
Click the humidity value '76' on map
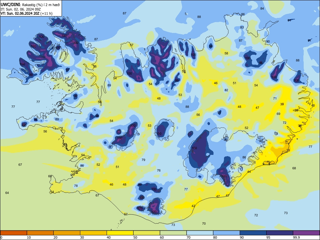point(159,170)
